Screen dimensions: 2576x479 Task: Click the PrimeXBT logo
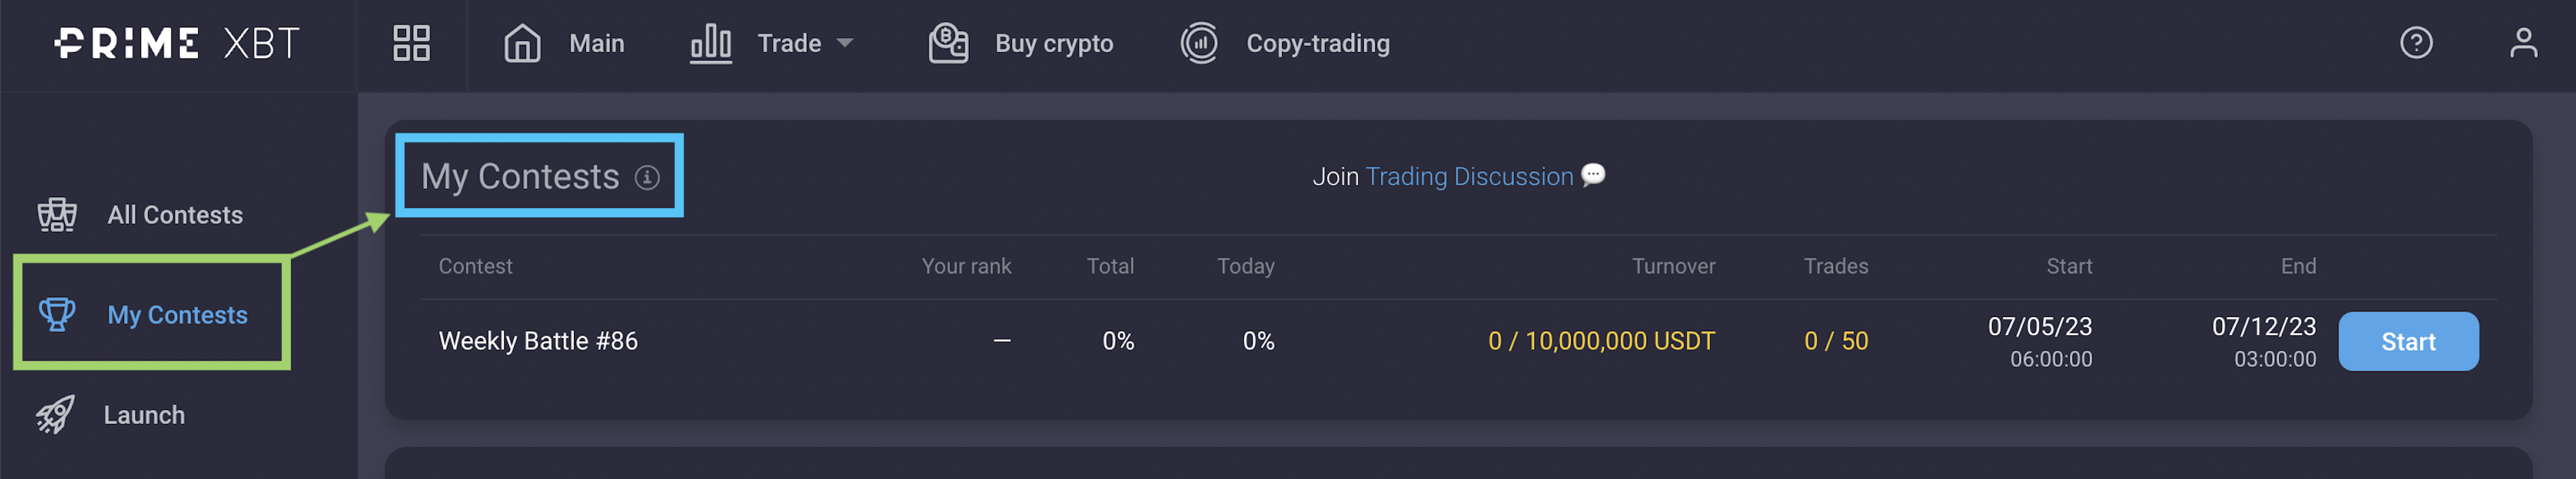click(x=177, y=43)
